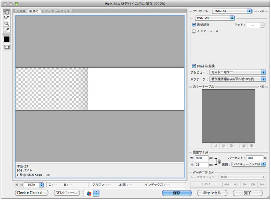Click the W width input field
271x200 pixels.
(x=202, y=158)
